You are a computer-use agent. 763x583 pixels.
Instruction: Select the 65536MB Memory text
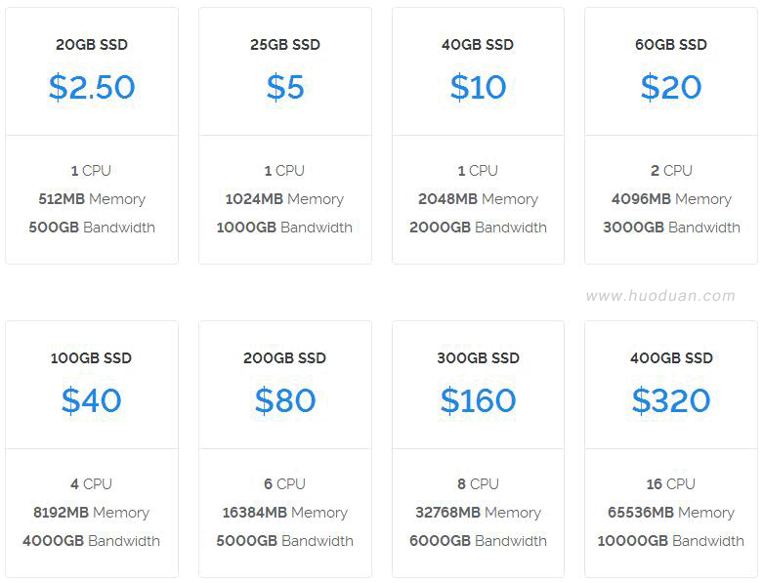click(671, 513)
